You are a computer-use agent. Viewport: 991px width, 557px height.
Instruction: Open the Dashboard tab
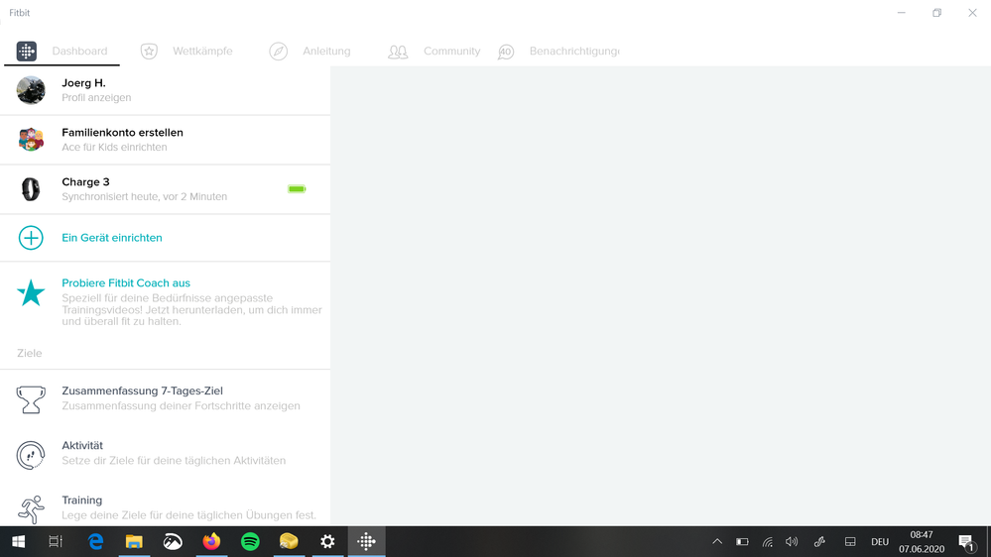point(62,52)
